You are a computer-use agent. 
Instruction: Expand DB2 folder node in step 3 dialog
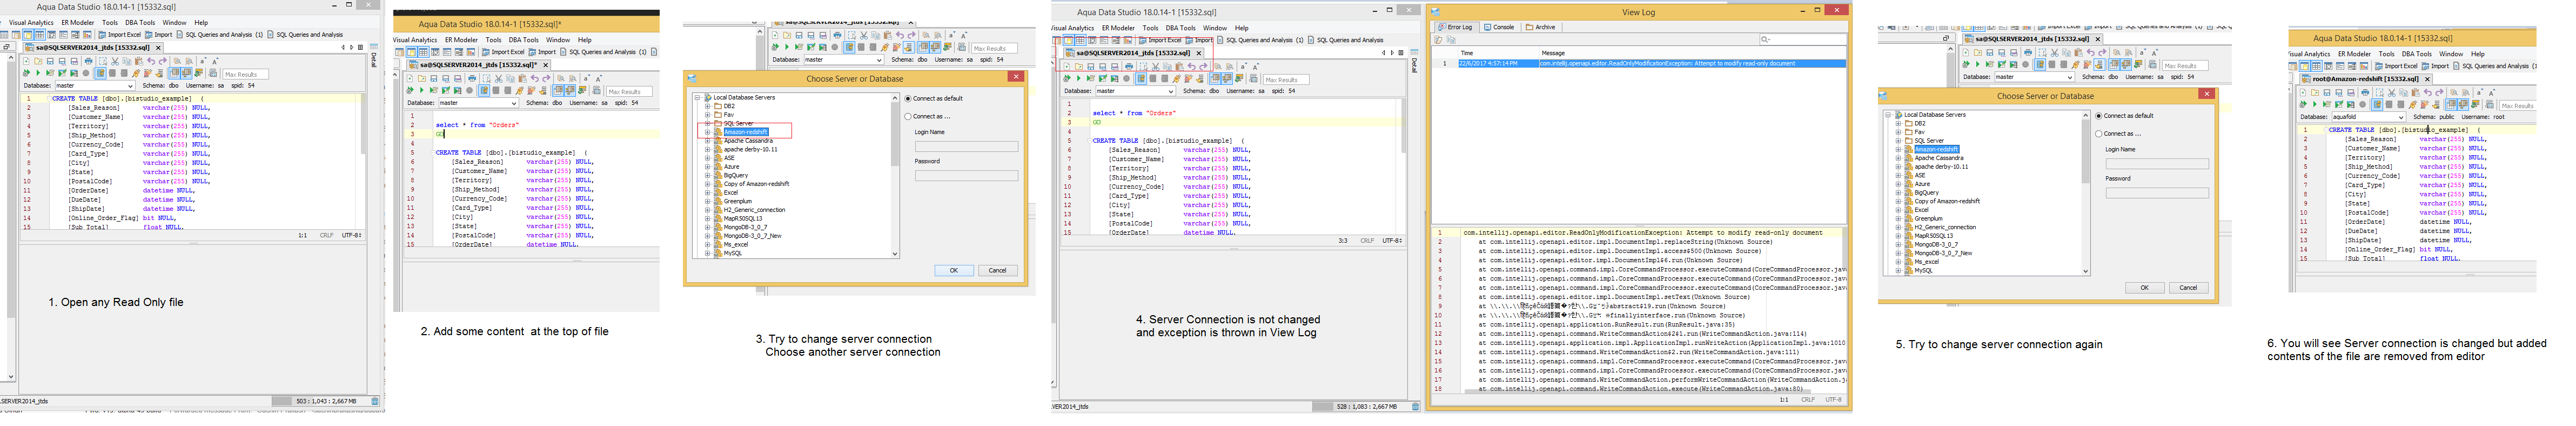(707, 106)
